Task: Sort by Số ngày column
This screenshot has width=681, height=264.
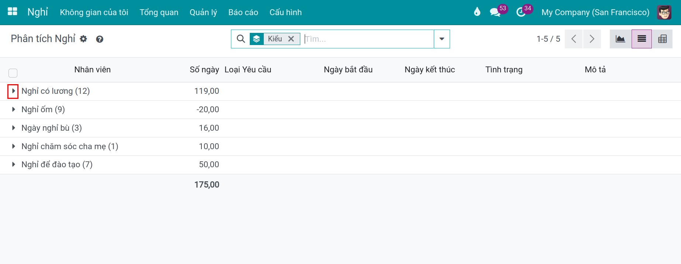Action: (x=204, y=69)
